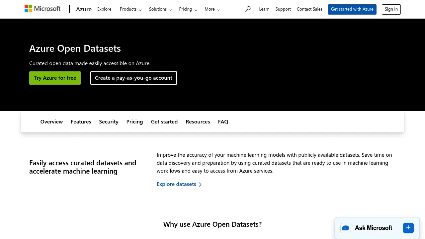
Task: Click the Why use Azure Open Datasets heading
Action: (x=212, y=224)
